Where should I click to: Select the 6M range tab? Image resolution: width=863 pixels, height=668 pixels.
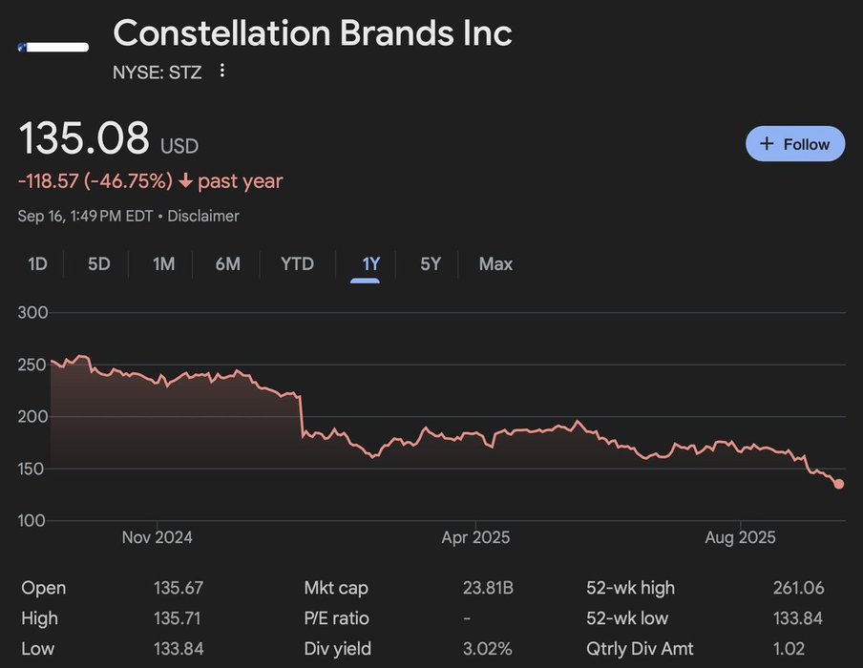point(227,264)
